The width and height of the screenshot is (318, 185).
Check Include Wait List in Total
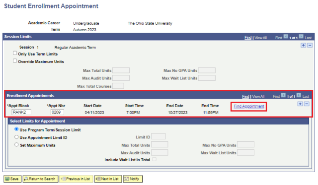point(155,159)
